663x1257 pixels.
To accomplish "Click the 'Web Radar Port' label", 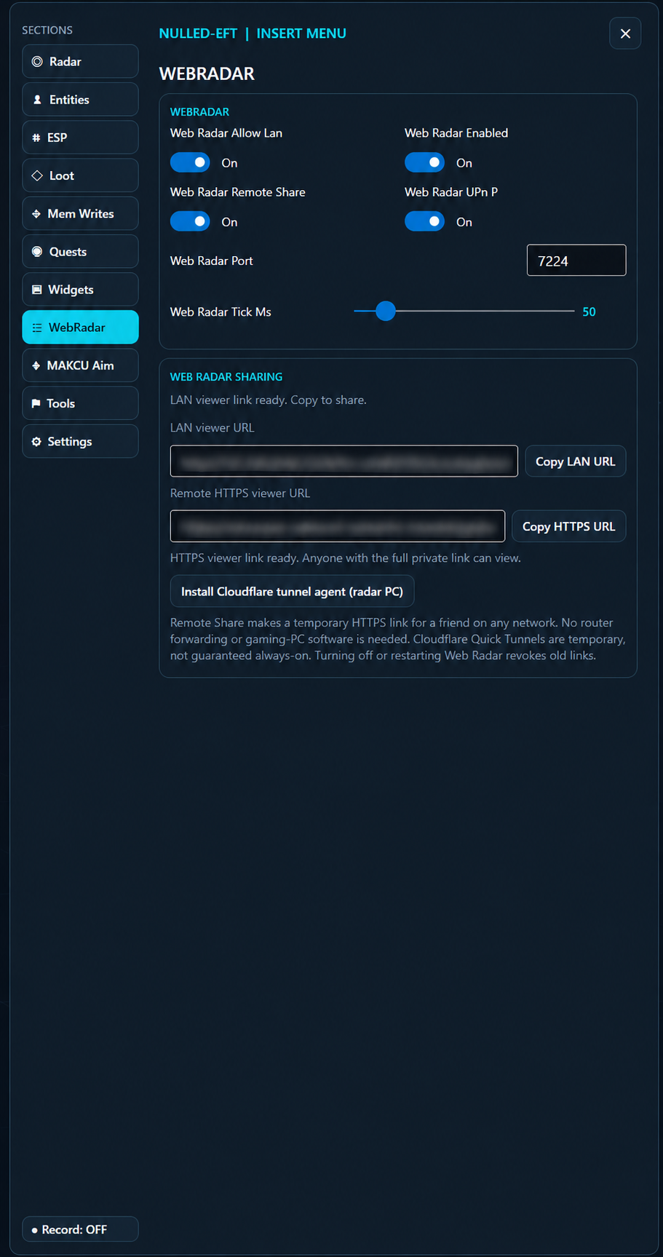I will point(212,261).
